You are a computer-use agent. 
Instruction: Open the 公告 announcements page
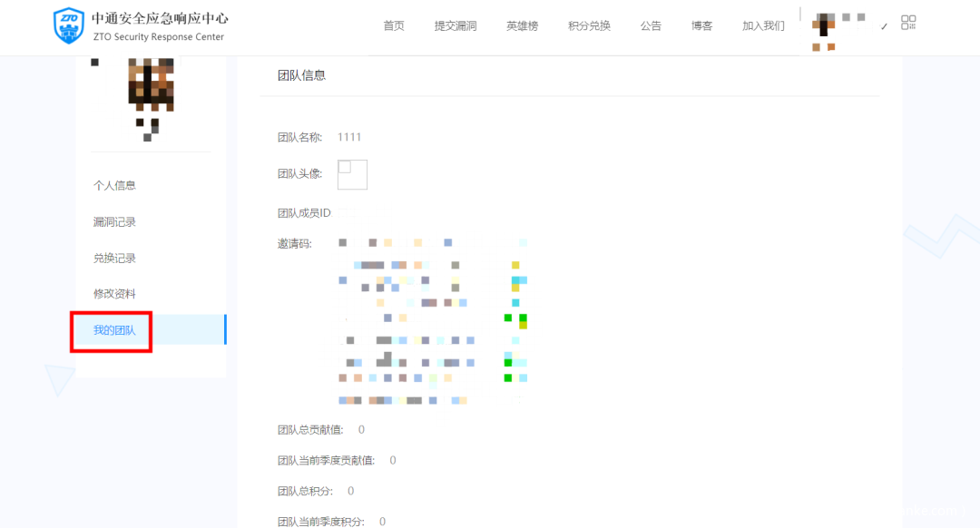click(651, 25)
